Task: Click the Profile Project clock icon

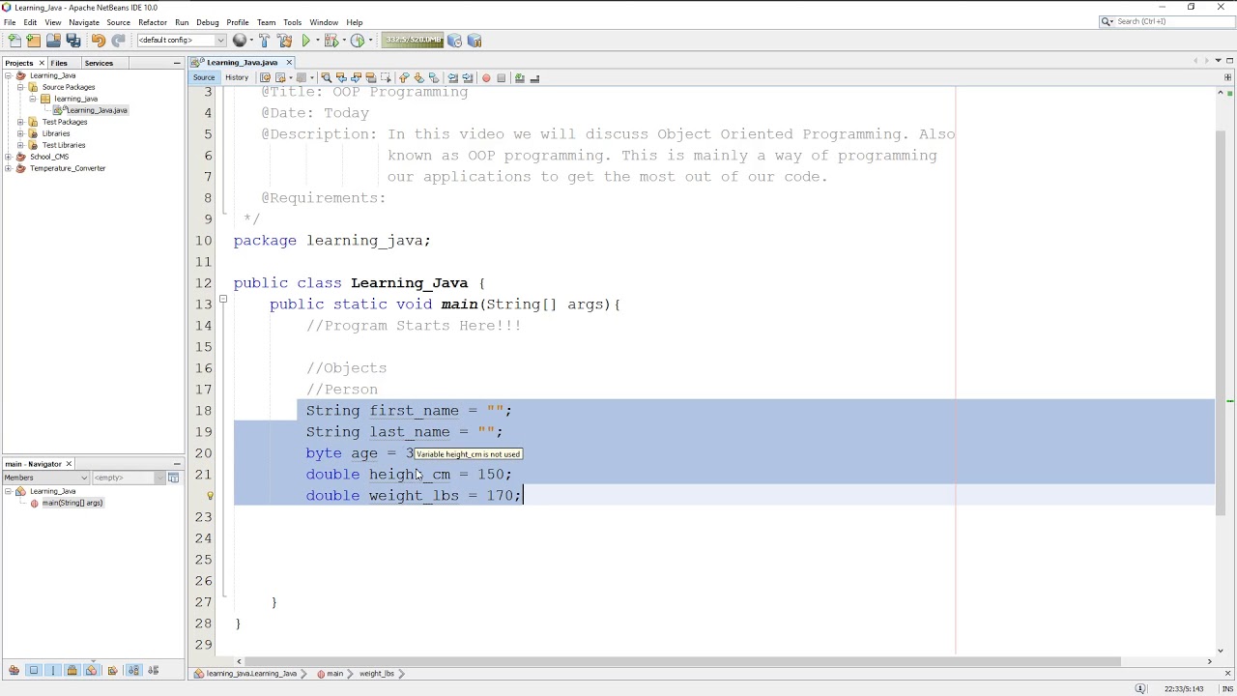Action: 357,41
